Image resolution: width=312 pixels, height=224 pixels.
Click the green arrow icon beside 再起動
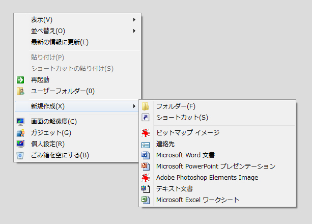[20, 80]
